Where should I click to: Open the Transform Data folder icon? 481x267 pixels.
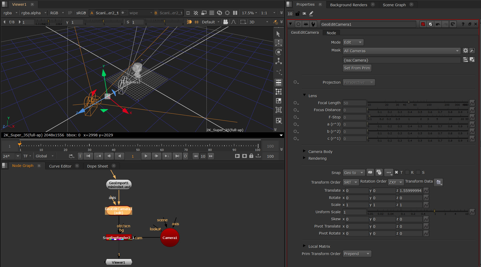click(438, 182)
